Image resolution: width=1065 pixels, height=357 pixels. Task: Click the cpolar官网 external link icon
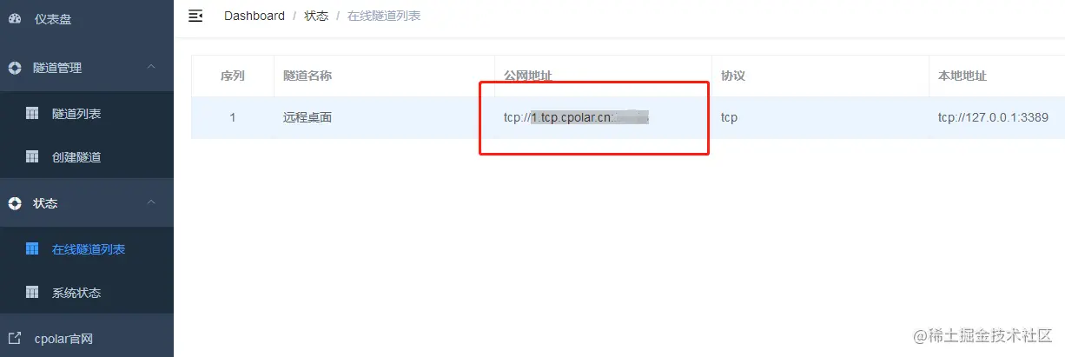(15, 338)
